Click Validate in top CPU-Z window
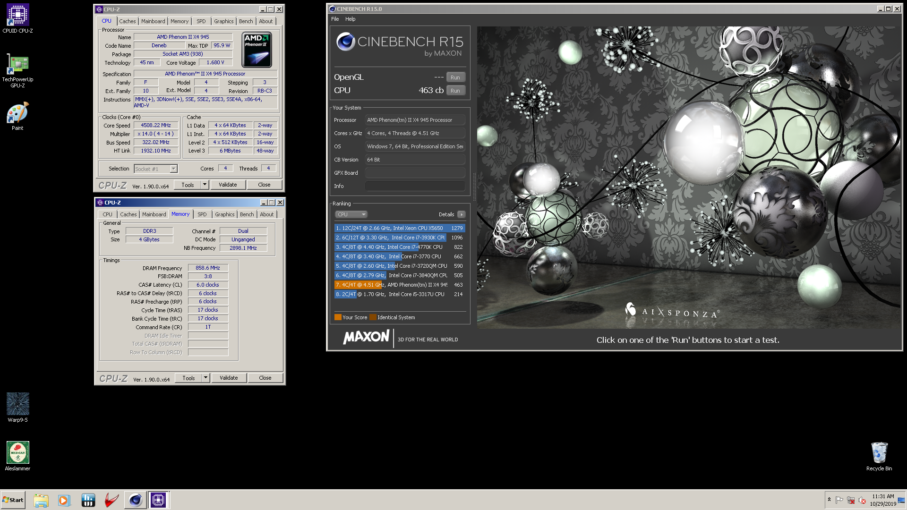This screenshot has height=510, width=907. 228,185
